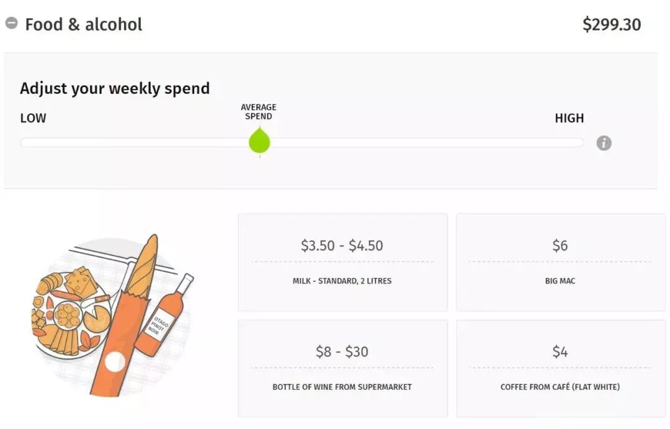Select the bottle of wine price card
Screen dimensions: 670x429
pyautogui.click(x=342, y=368)
